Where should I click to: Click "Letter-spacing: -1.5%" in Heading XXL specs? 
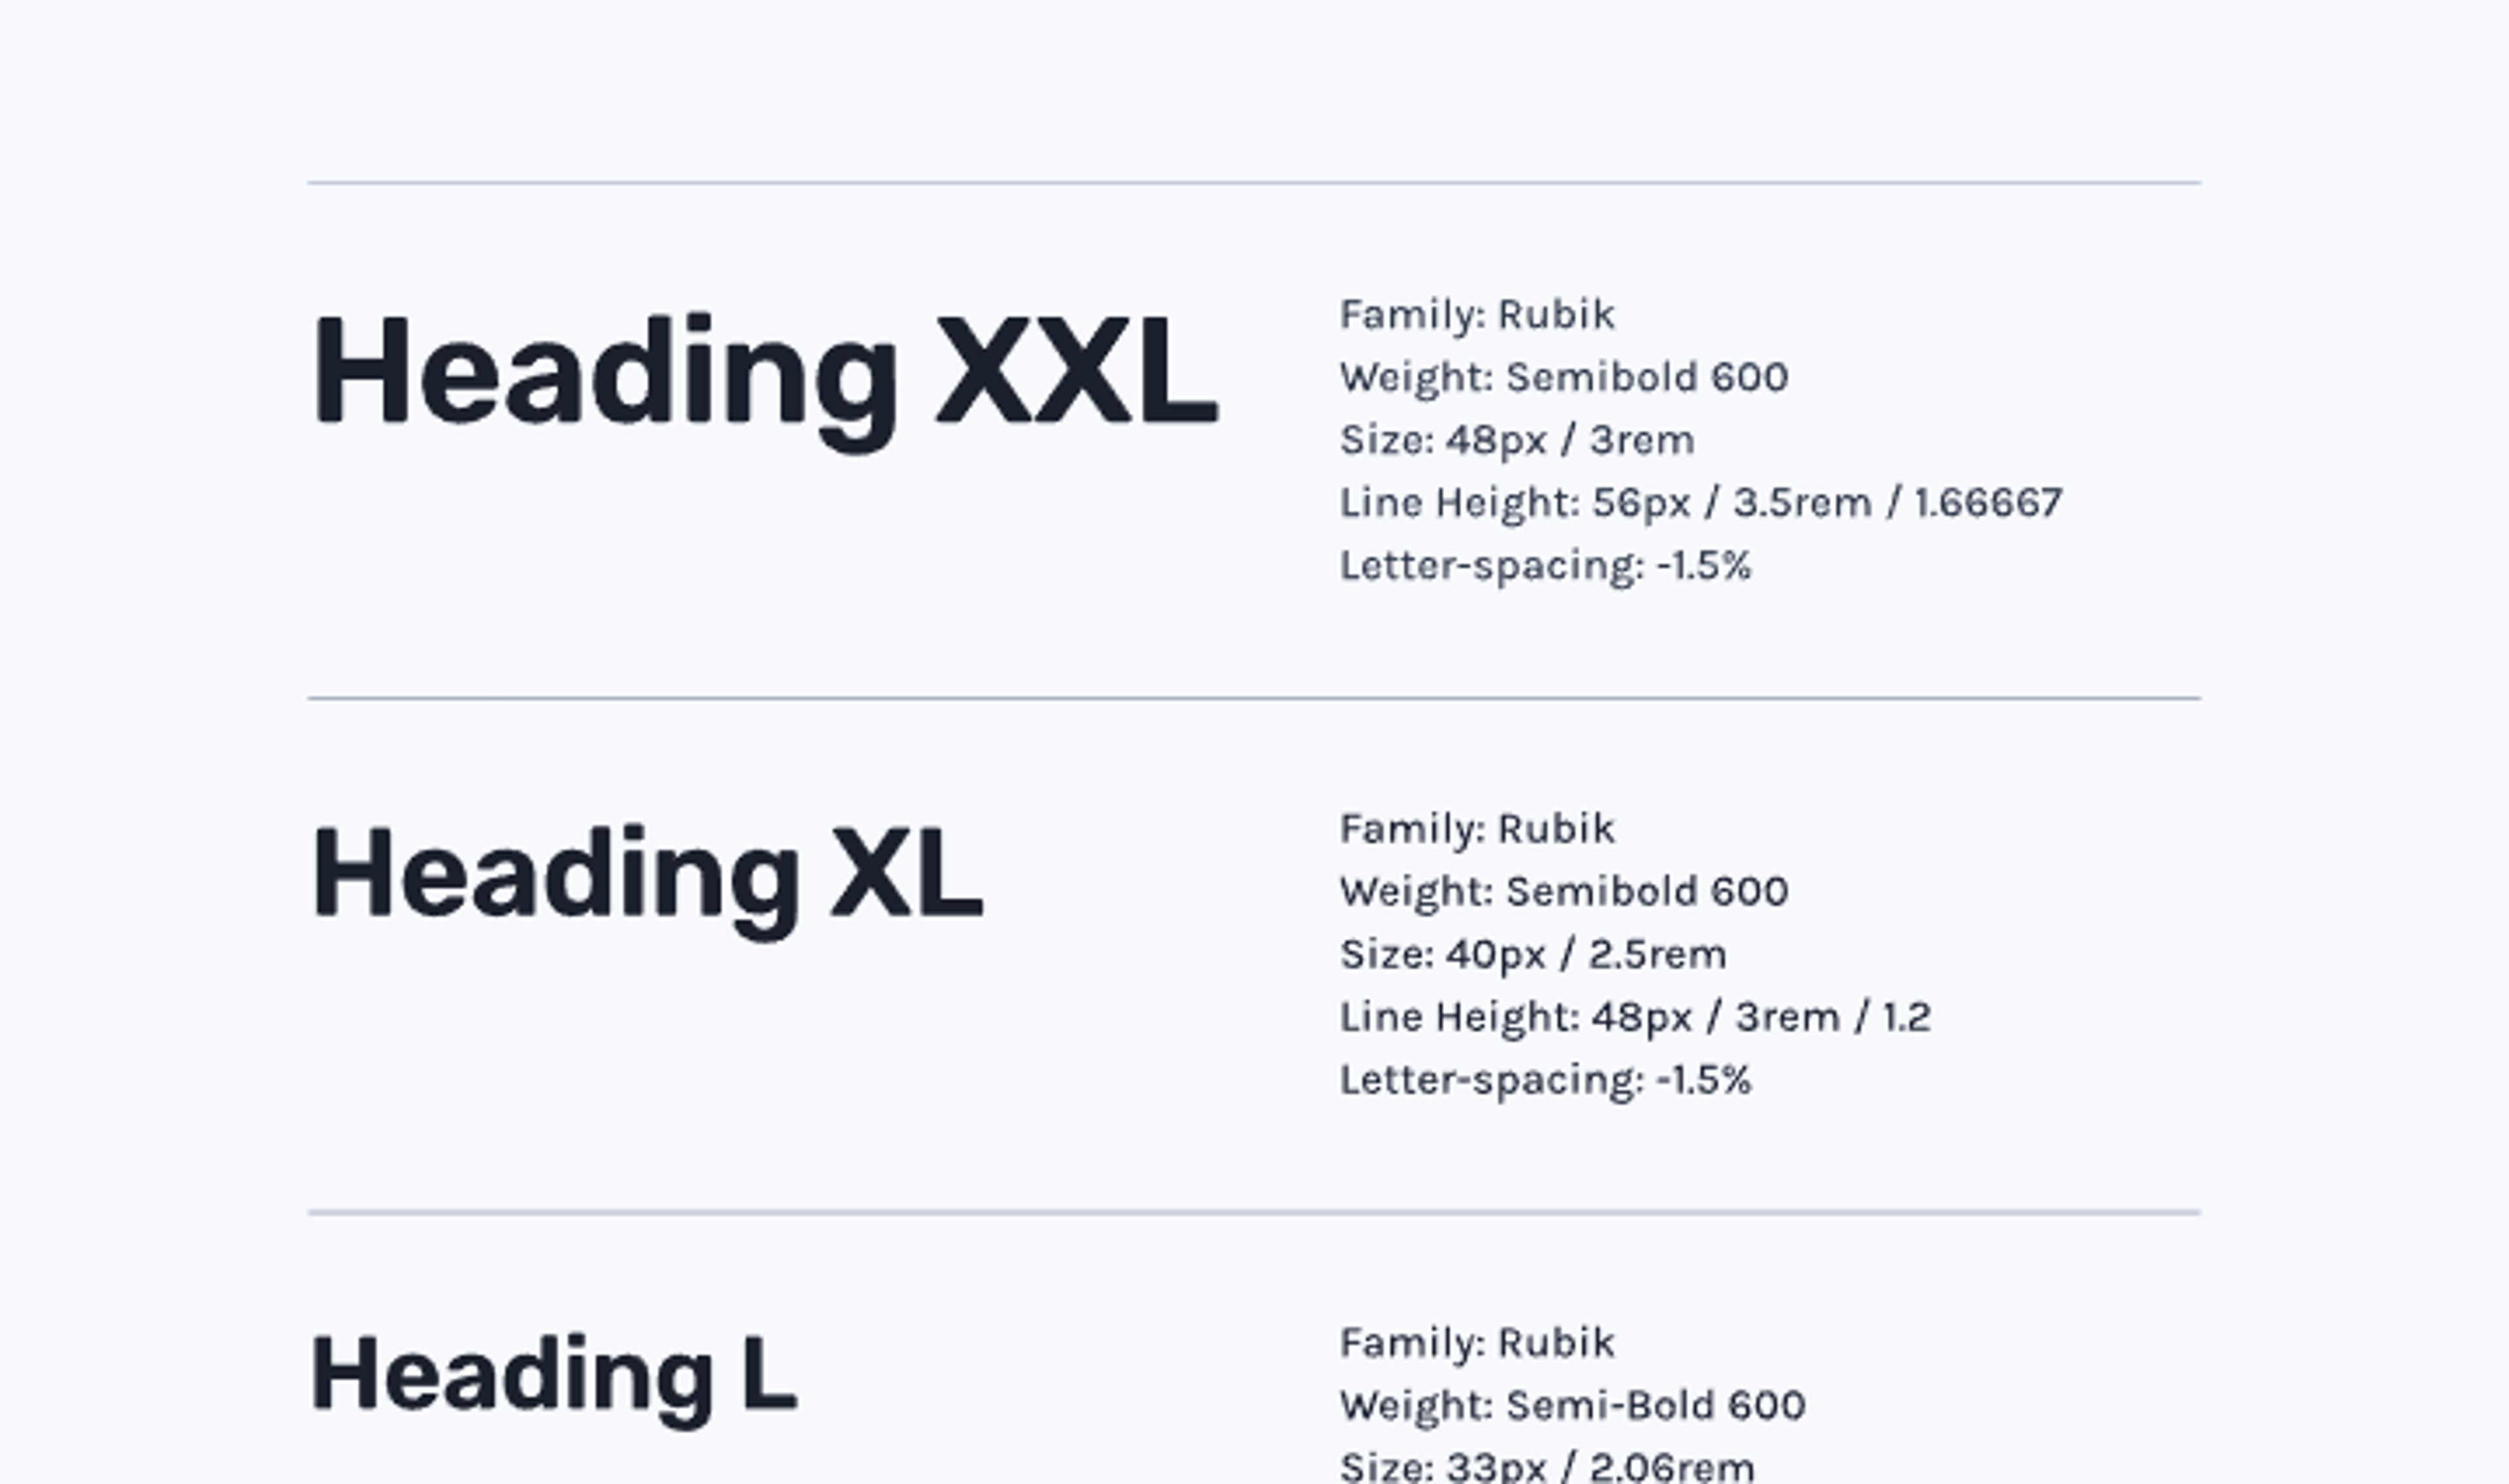1545,566
